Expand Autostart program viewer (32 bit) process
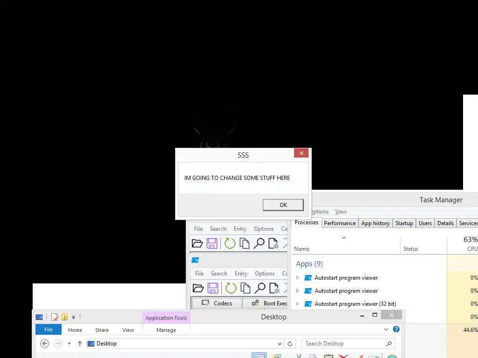The height and width of the screenshot is (358, 478). coord(297,304)
